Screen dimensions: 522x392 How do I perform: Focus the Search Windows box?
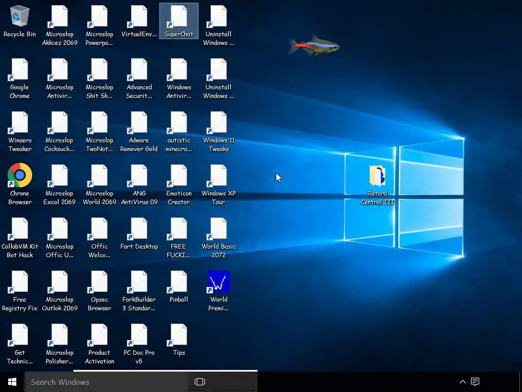pyautogui.click(x=107, y=382)
